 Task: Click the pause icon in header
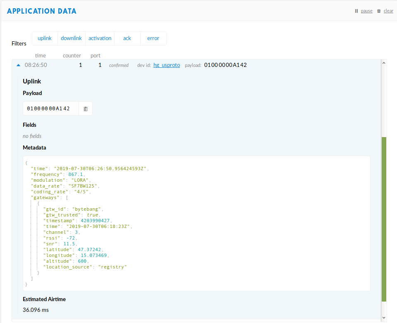point(356,11)
